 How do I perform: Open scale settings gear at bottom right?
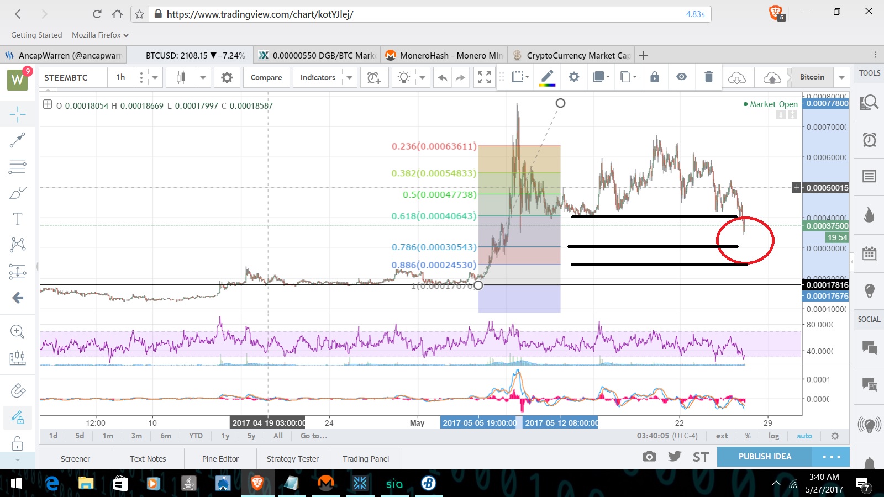pyautogui.click(x=835, y=436)
